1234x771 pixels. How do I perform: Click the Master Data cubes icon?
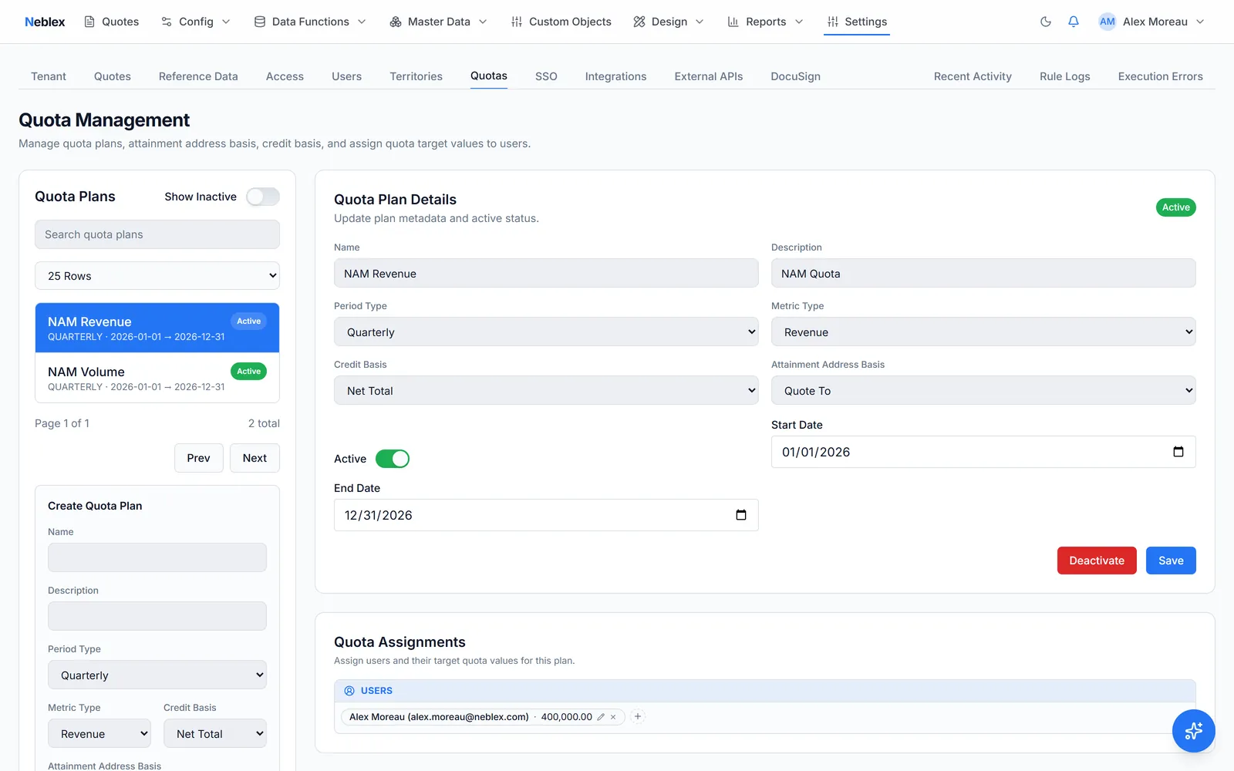click(396, 22)
